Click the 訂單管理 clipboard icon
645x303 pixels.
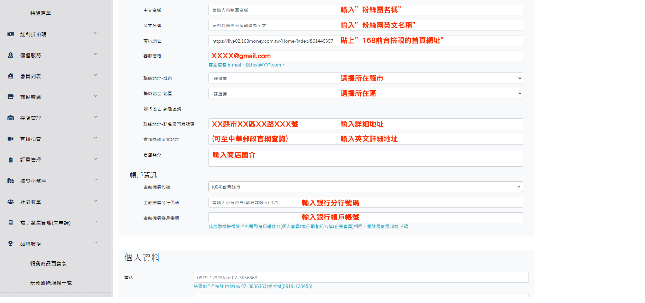tap(10, 160)
